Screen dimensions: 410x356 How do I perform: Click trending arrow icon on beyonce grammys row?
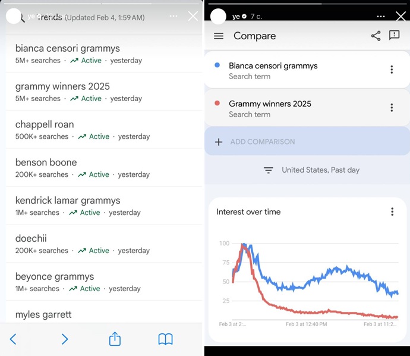[x=73, y=289]
